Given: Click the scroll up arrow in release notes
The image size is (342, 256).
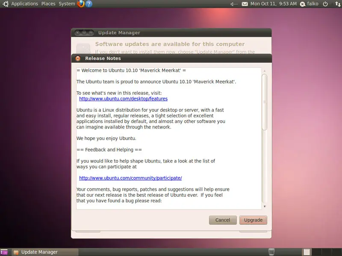Looking at the screenshot, I should point(265,71).
